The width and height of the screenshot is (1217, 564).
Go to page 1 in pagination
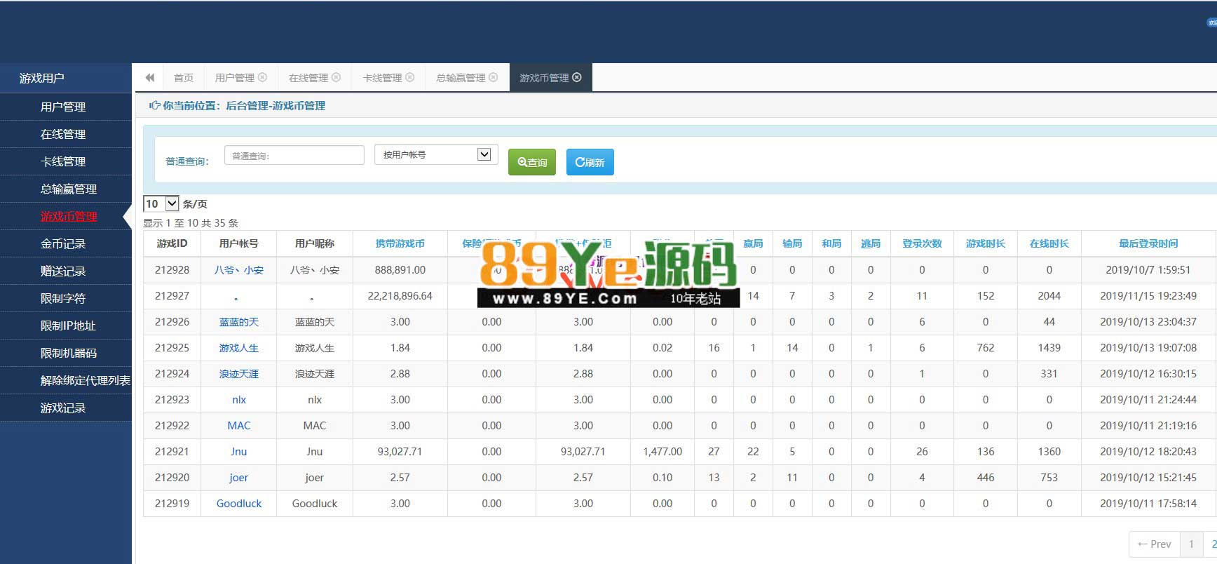click(x=1191, y=544)
